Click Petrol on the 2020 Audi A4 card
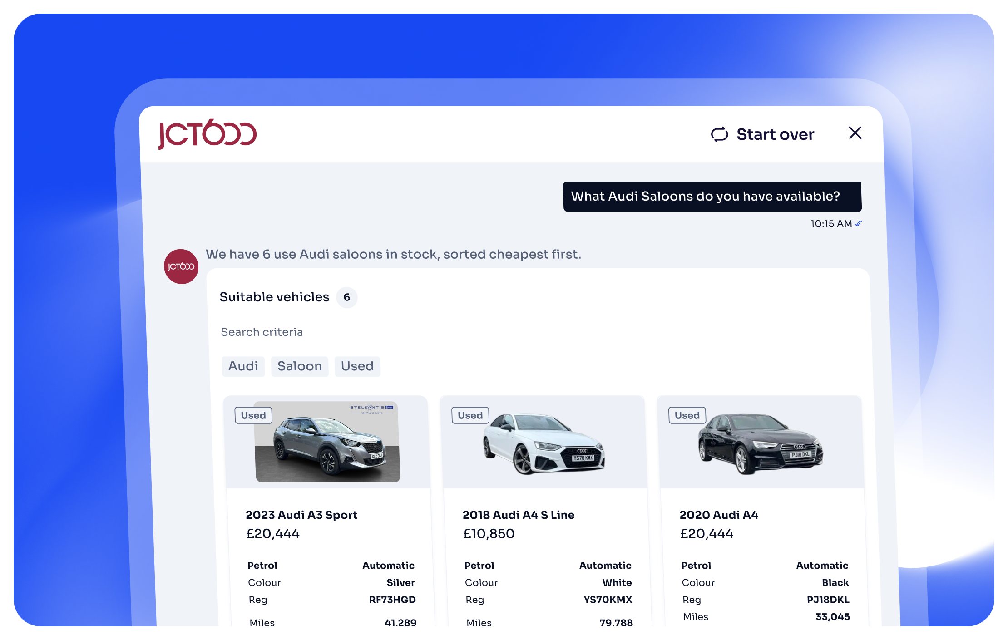 click(x=696, y=566)
